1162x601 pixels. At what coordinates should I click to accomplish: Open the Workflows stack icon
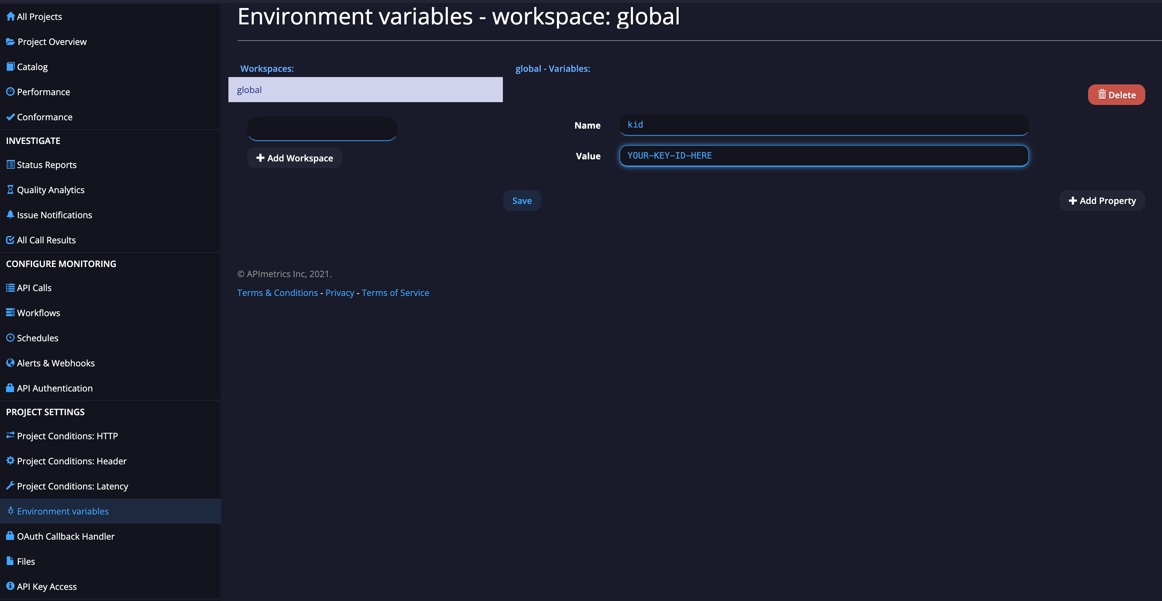[10, 312]
